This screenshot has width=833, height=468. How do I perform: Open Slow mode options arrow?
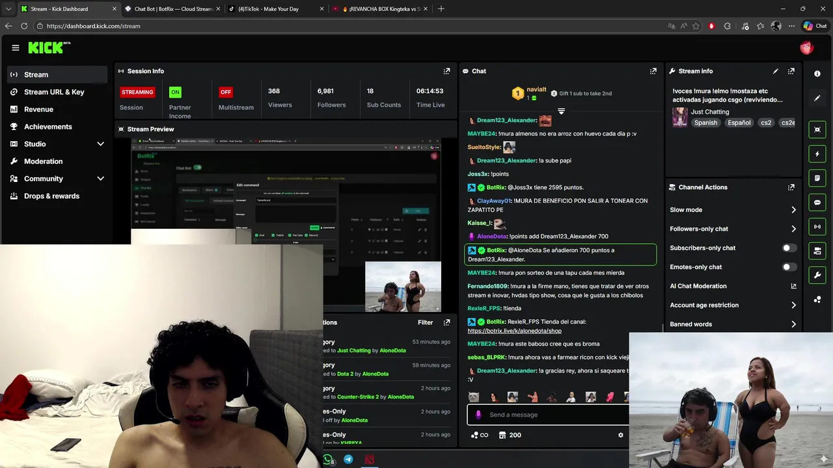(x=793, y=210)
